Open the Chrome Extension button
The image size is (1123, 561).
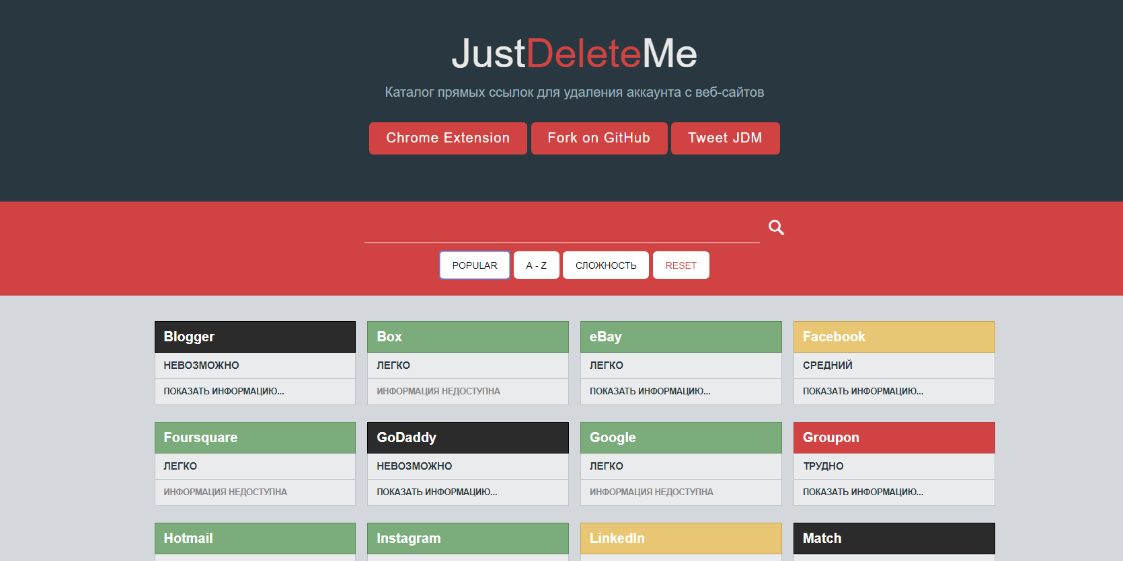pos(448,138)
